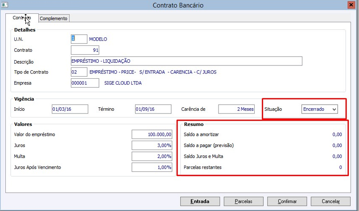Switch to the Complemento tab
Screen dimensions: 359x211
[54, 19]
